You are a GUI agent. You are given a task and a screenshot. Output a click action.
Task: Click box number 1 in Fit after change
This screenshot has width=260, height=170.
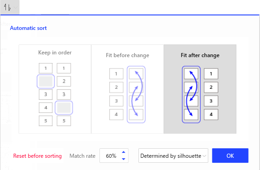tap(211, 74)
